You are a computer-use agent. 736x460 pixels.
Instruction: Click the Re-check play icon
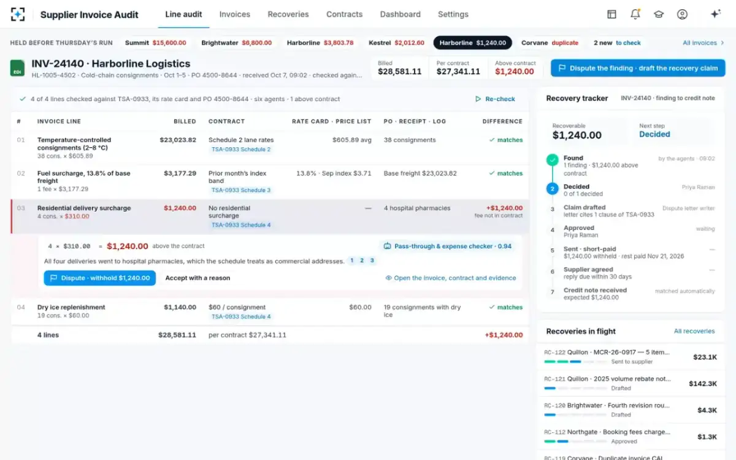point(478,99)
